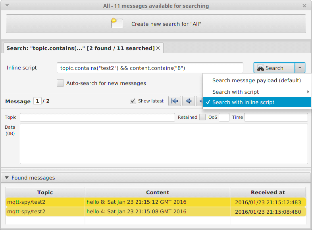Click the timestamp 2016/01/23 21:15:08:480

(x=268, y=212)
